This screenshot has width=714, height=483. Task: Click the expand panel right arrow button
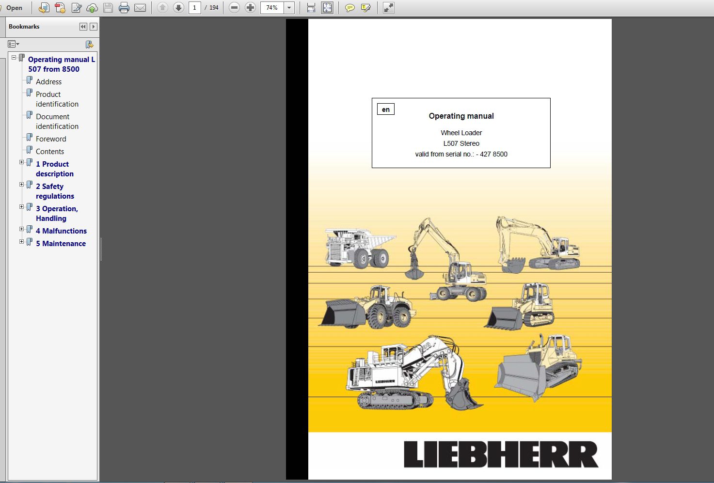[x=94, y=27]
